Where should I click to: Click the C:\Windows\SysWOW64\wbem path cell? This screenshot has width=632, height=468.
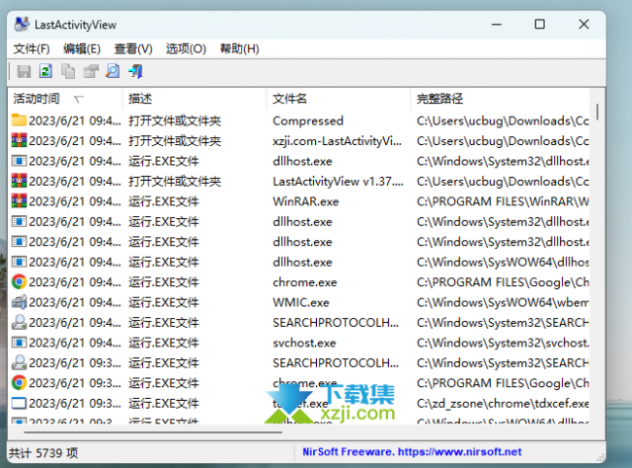(x=503, y=302)
